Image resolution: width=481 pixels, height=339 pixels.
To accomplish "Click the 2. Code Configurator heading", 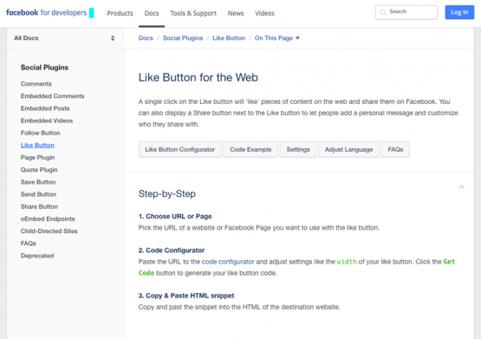I will pos(172,251).
